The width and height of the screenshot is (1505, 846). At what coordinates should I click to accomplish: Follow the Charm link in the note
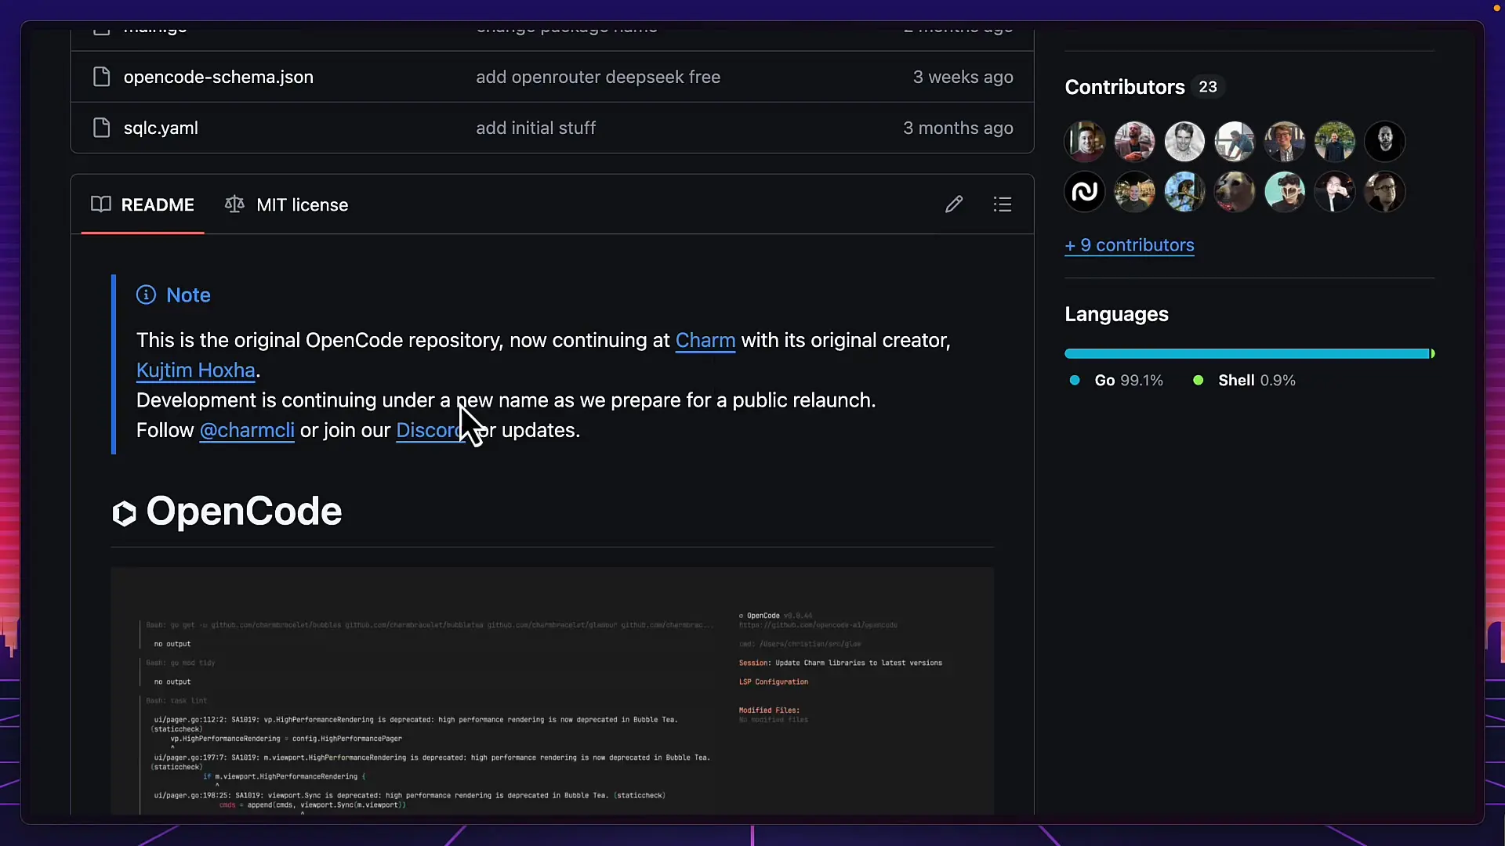click(705, 341)
